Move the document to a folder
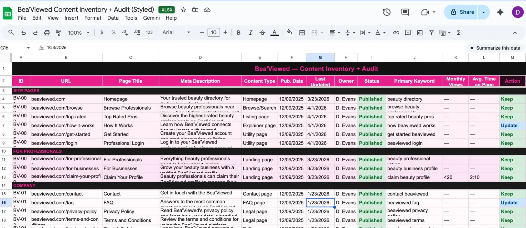 (x=195, y=10)
